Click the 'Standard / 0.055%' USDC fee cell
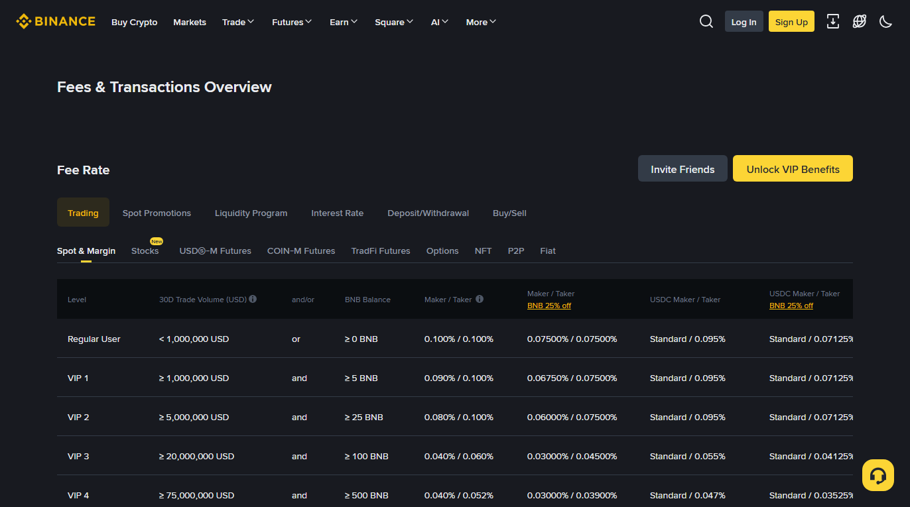The height and width of the screenshot is (507, 910). (688, 456)
